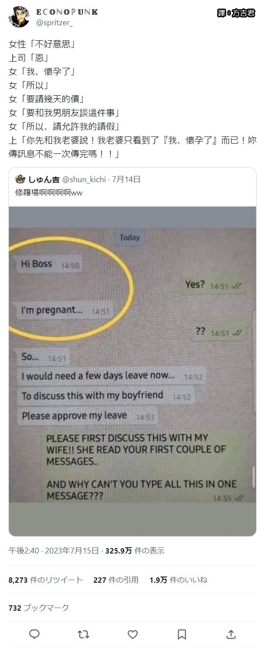The width and height of the screenshot is (265, 647).
Task: Retweet using the repost arrows icon
Action: click(x=83, y=634)
